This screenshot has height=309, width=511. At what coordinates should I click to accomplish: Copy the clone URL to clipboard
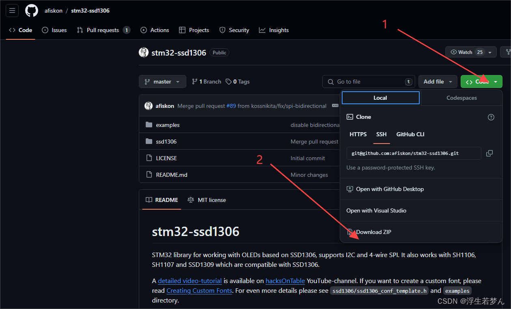489,153
